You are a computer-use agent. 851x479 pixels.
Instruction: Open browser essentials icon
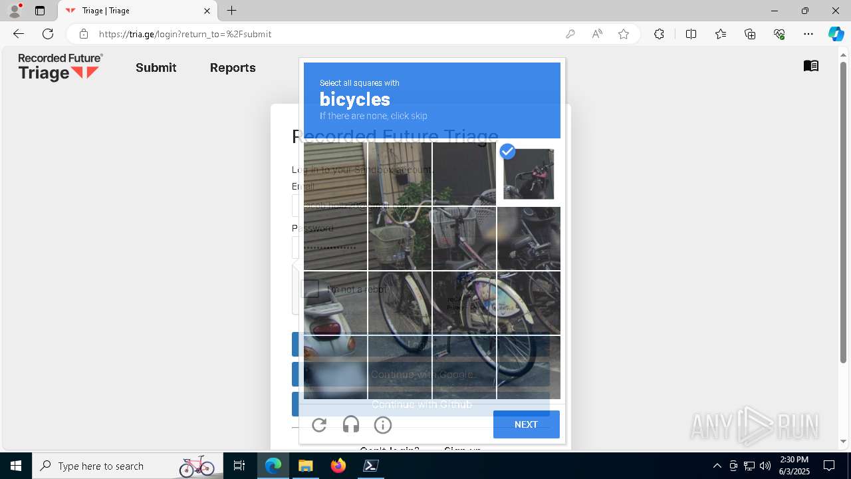click(x=779, y=34)
